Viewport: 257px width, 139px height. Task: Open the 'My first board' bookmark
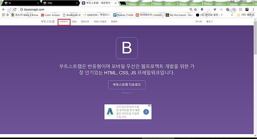pyautogui.click(x=179, y=15)
